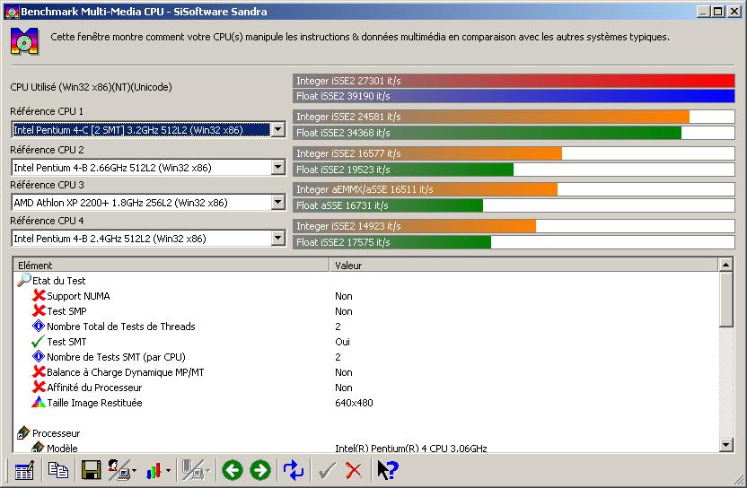Click the info icon beside Nombre de Tests SMT

coord(38,357)
